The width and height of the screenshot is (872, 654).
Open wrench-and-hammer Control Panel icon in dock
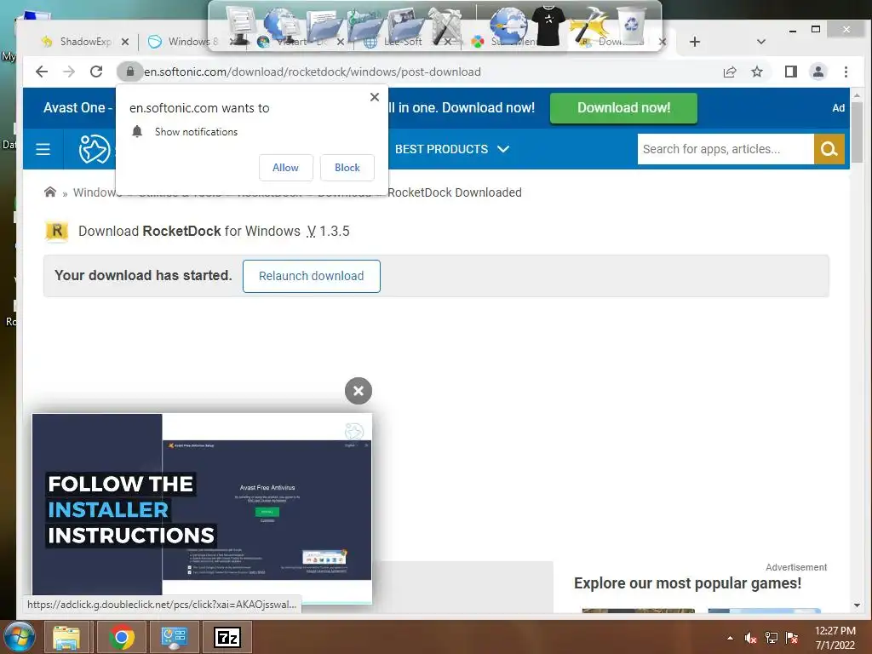[x=446, y=26]
